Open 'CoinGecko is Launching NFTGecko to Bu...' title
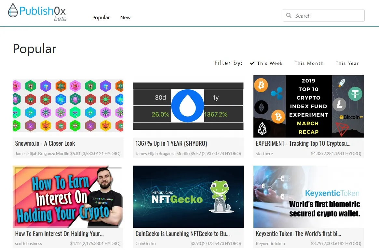The height and width of the screenshot is (250, 379). [x=183, y=234]
